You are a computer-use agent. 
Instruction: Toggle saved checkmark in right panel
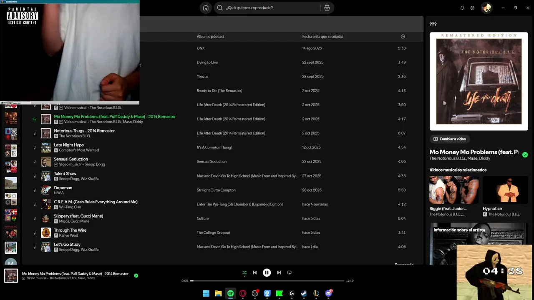pyautogui.click(x=525, y=155)
